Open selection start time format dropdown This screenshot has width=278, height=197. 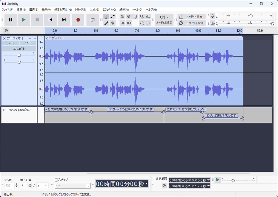click(x=208, y=180)
